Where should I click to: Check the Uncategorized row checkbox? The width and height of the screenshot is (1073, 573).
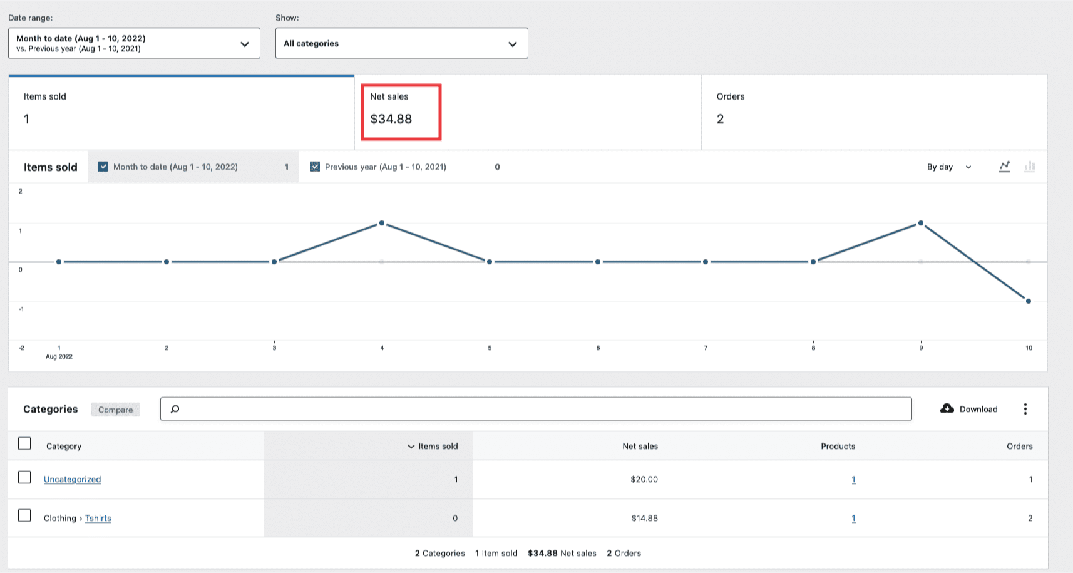(24, 477)
